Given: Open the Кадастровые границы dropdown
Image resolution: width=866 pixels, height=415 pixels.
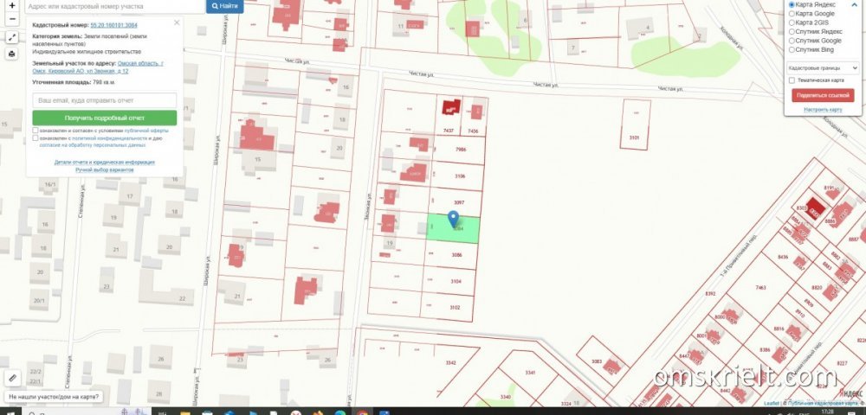Looking at the screenshot, I should click(x=822, y=67).
